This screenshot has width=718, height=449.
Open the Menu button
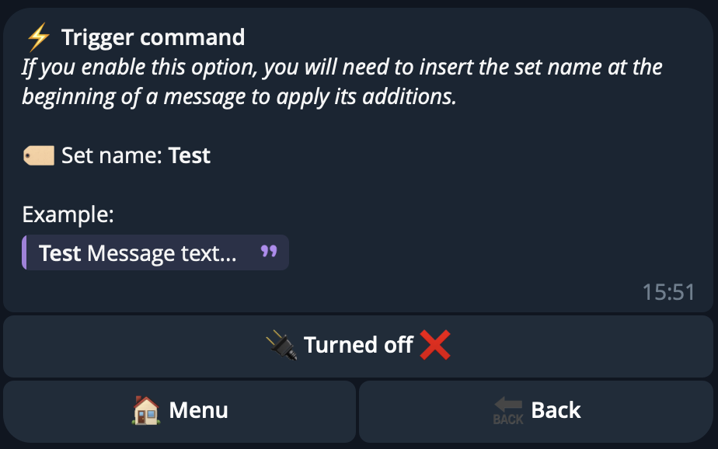pos(179,410)
